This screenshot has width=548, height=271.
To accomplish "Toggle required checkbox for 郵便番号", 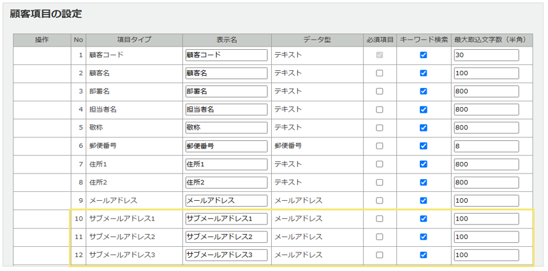I will point(380,146).
